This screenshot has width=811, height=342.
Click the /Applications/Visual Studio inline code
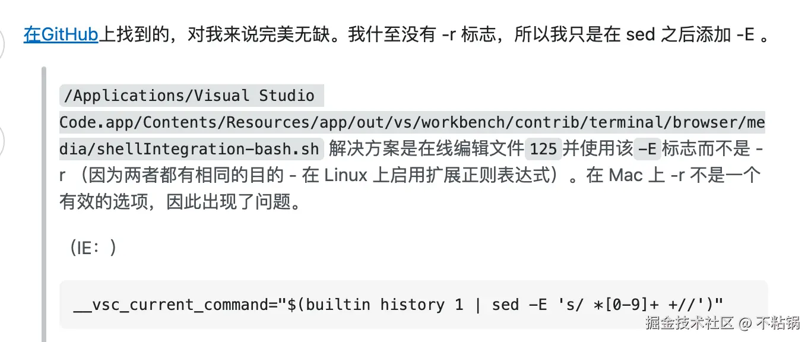point(192,96)
